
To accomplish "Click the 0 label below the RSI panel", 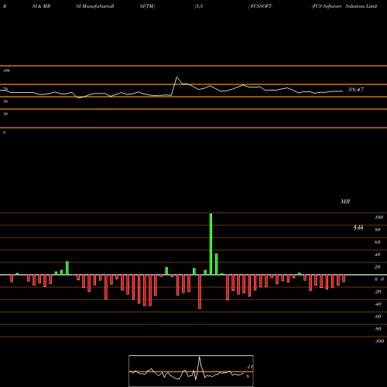I will [x=4, y=132].
